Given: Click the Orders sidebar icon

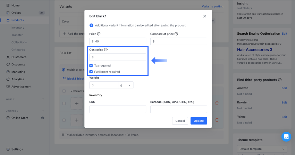Looking at the screenshot, I should (x=8, y=13).
